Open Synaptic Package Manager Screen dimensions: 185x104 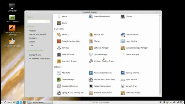click(134, 48)
